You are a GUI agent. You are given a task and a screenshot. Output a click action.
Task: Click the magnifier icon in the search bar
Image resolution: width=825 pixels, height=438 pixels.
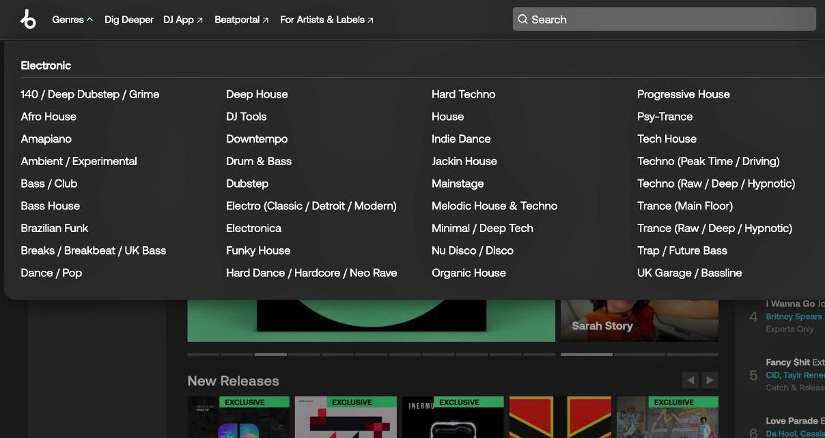(x=522, y=19)
